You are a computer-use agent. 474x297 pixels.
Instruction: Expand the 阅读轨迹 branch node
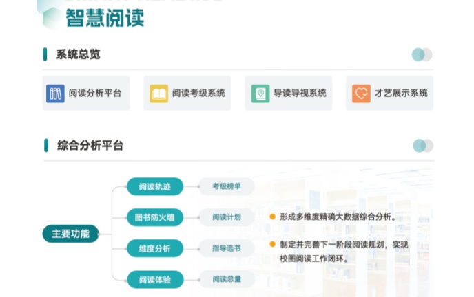[154, 186]
